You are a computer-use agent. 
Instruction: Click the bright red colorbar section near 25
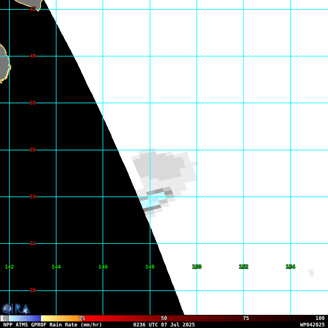(x=94, y=318)
